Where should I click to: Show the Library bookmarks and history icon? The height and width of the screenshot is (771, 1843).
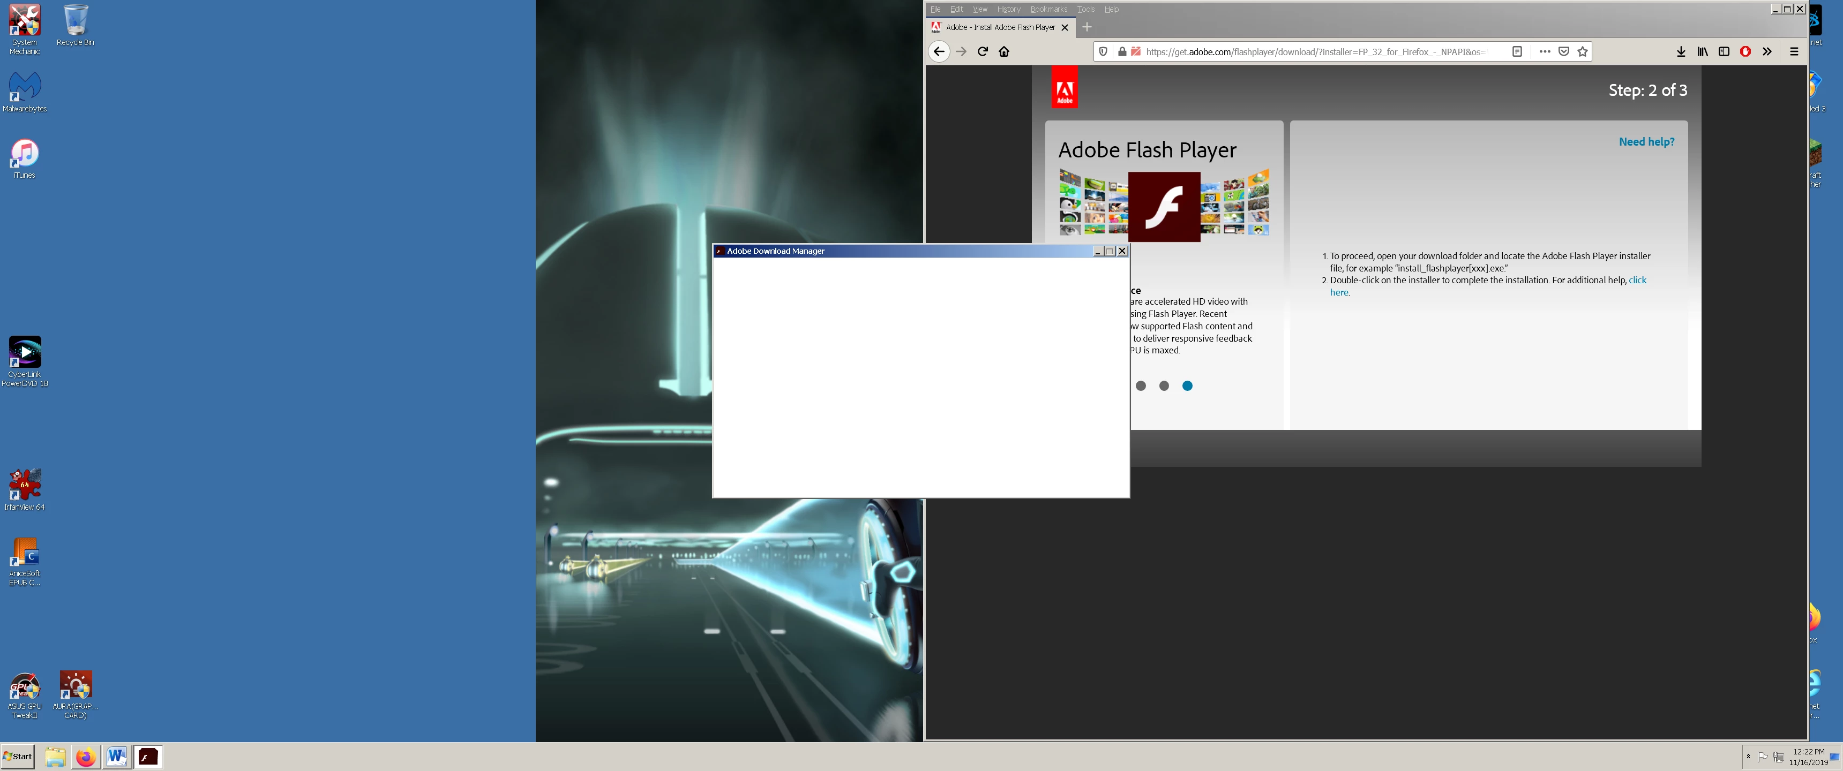(x=1703, y=51)
